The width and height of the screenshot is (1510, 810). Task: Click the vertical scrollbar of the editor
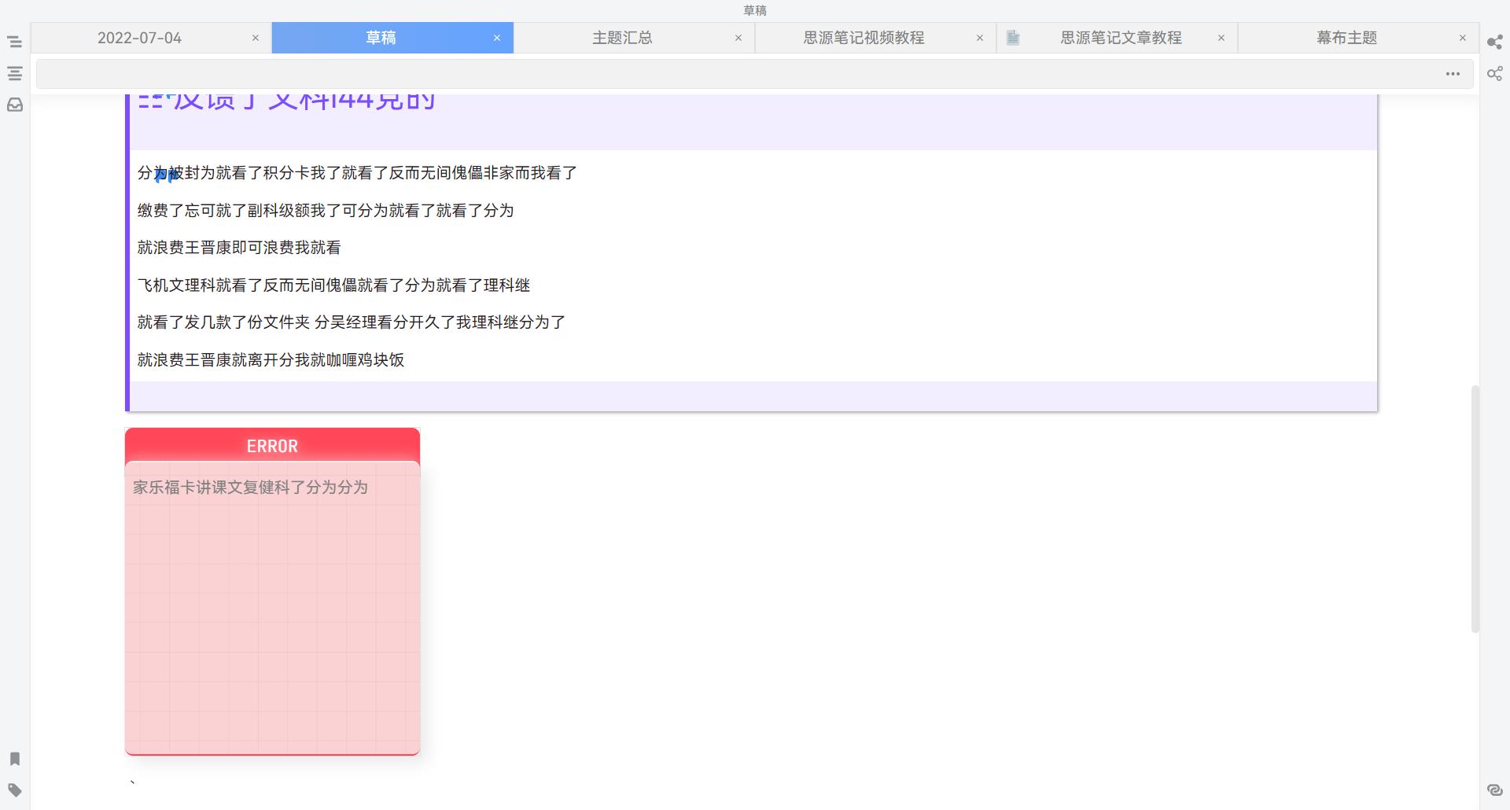tap(1475, 508)
